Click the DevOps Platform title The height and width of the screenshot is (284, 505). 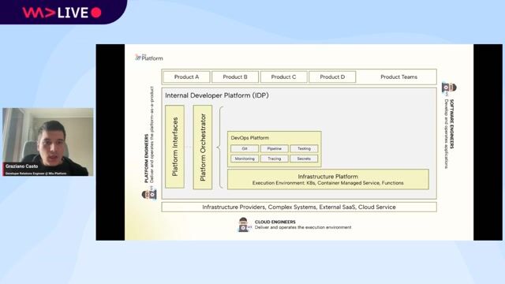pos(250,138)
